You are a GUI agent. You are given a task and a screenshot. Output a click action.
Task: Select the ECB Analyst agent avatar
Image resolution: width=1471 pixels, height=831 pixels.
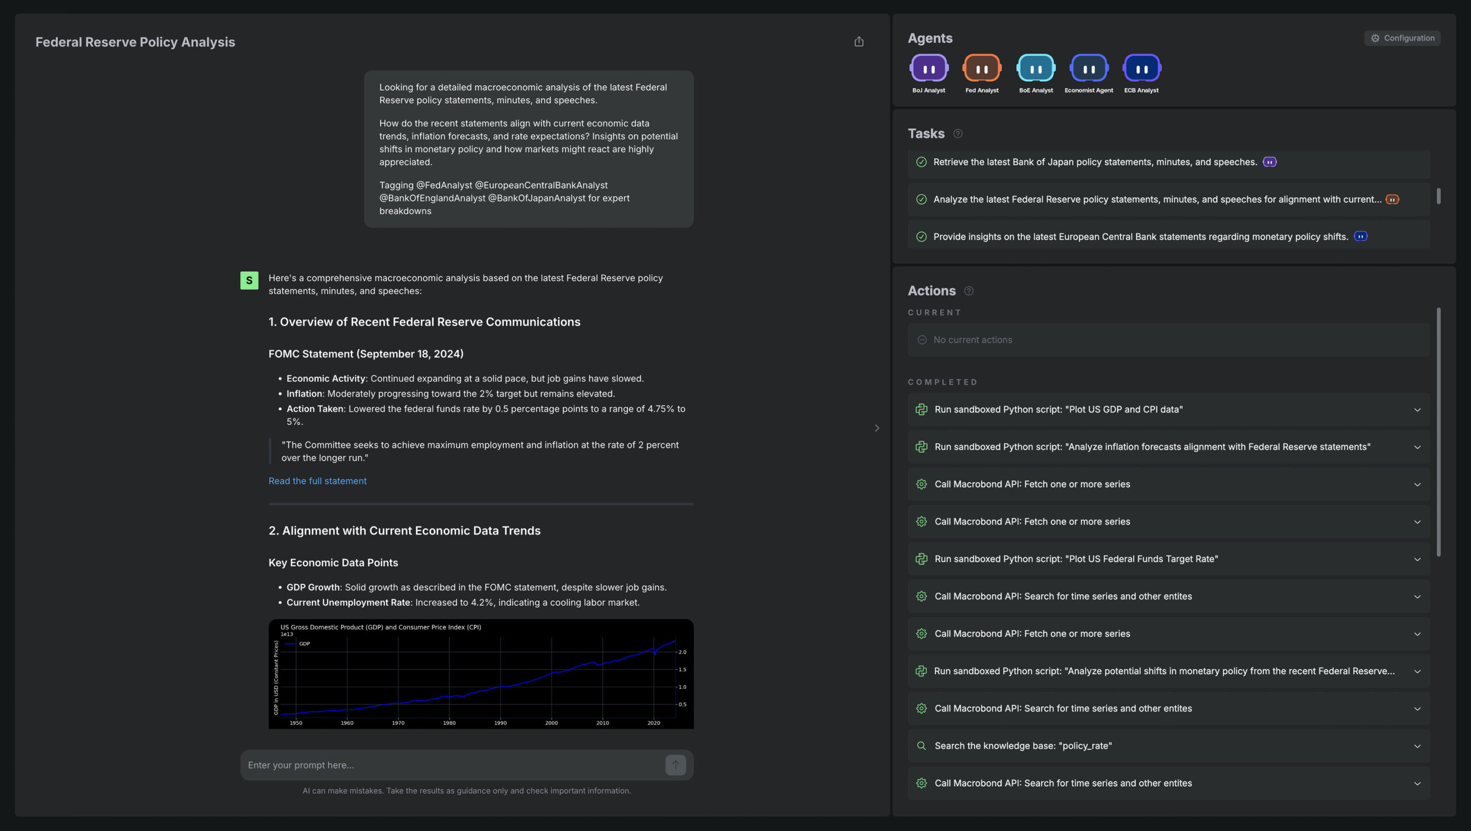1141,68
